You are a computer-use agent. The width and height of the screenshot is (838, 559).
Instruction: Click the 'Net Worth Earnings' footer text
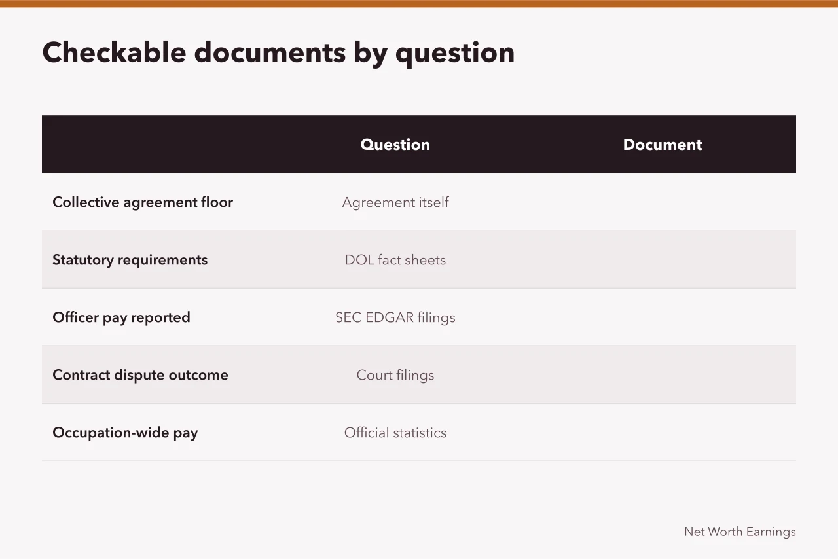pyautogui.click(x=740, y=532)
